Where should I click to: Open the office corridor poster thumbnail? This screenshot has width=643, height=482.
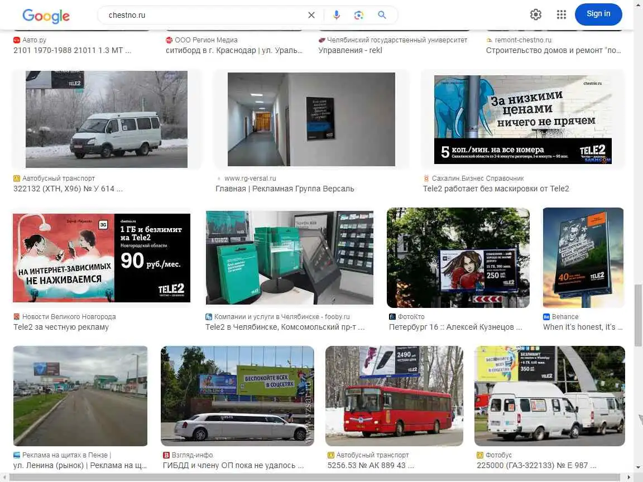[311, 119]
